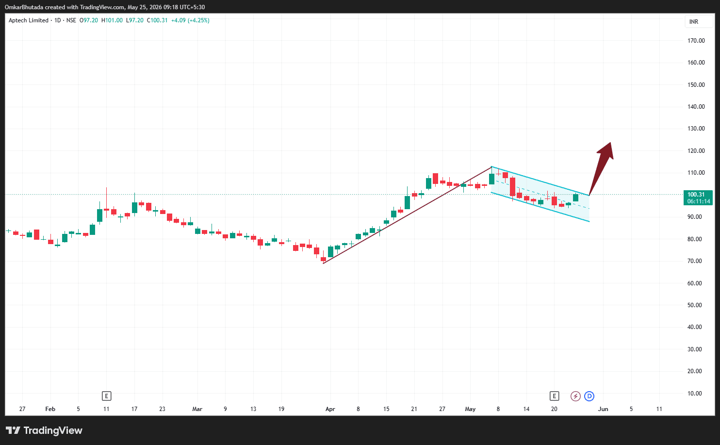Click the TradingView logo at bottom left
The width and height of the screenshot is (720, 445).
tap(44, 430)
